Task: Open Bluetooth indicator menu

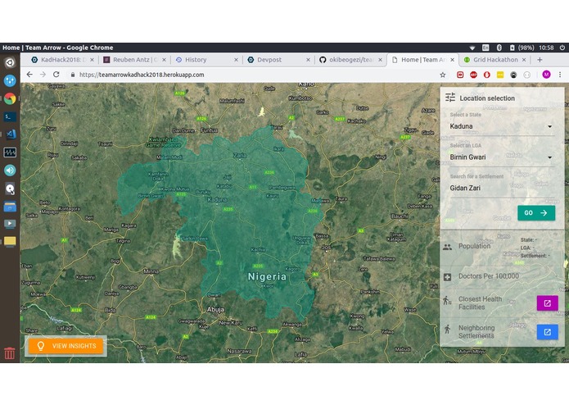Action: tap(499, 48)
